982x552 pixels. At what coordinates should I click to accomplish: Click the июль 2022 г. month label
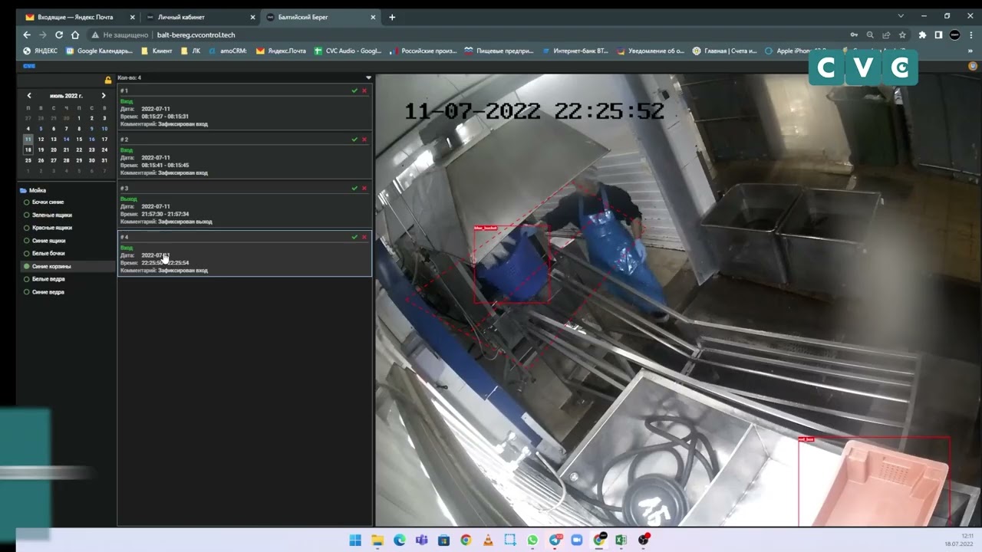(66, 96)
